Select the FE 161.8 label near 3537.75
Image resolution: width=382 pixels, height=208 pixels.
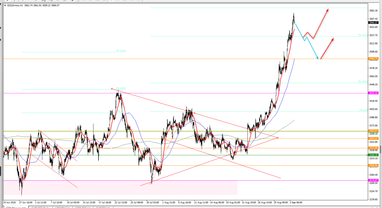(x=363, y=35)
